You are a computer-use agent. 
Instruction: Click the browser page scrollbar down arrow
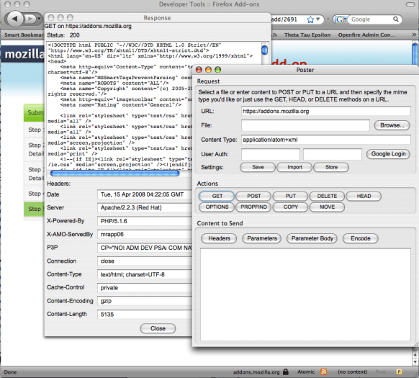click(x=415, y=361)
